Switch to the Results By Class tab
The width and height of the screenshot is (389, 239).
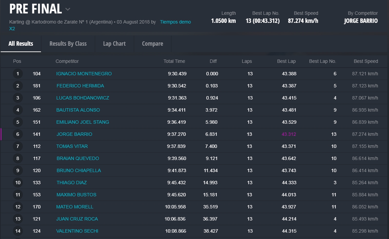click(68, 44)
